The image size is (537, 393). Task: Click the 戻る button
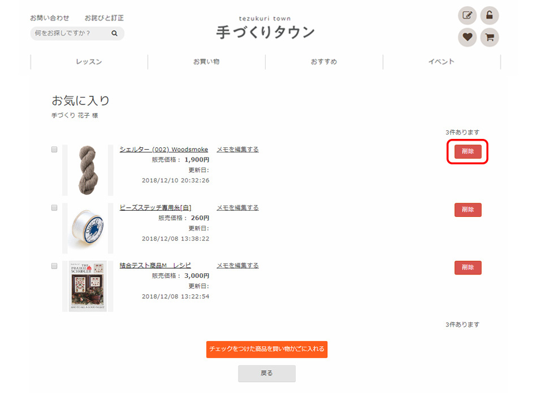point(267,373)
